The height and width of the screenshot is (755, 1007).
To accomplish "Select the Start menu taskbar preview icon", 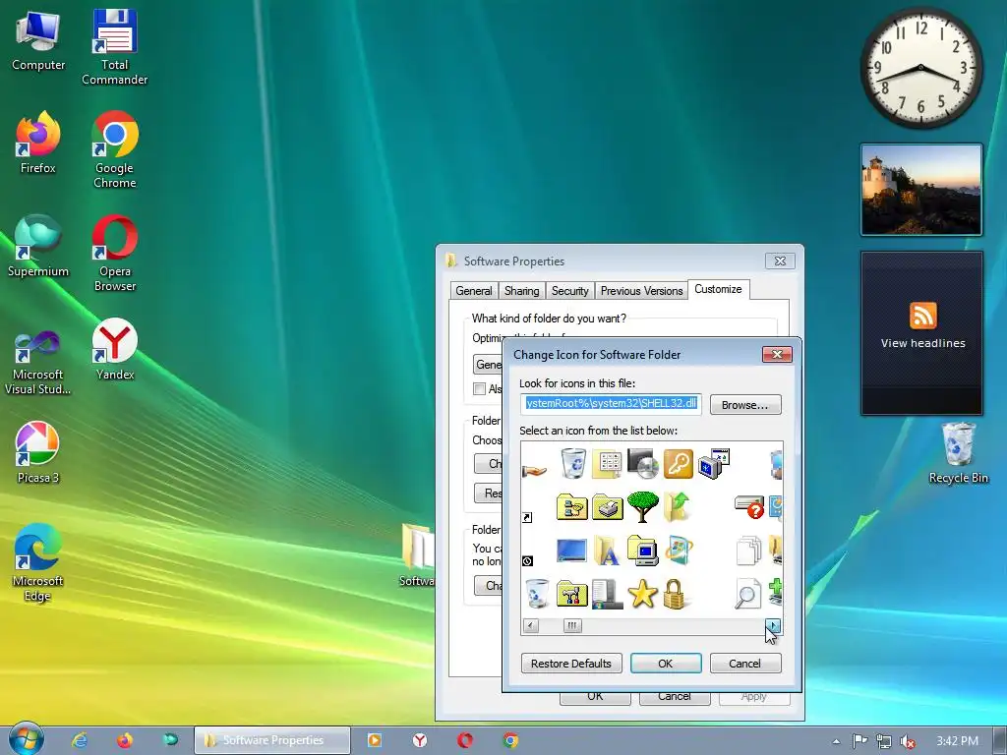I will click(x=608, y=594).
